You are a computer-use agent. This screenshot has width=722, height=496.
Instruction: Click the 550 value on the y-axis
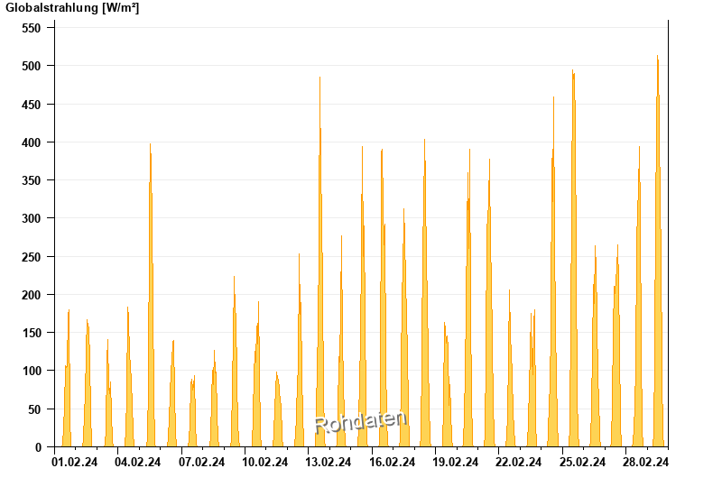click(32, 28)
